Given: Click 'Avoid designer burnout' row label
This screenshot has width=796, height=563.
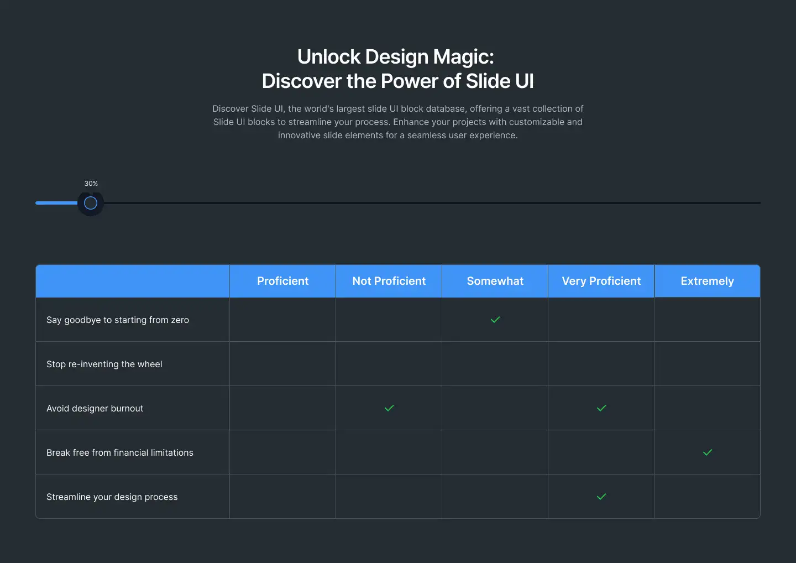Looking at the screenshot, I should 95,408.
